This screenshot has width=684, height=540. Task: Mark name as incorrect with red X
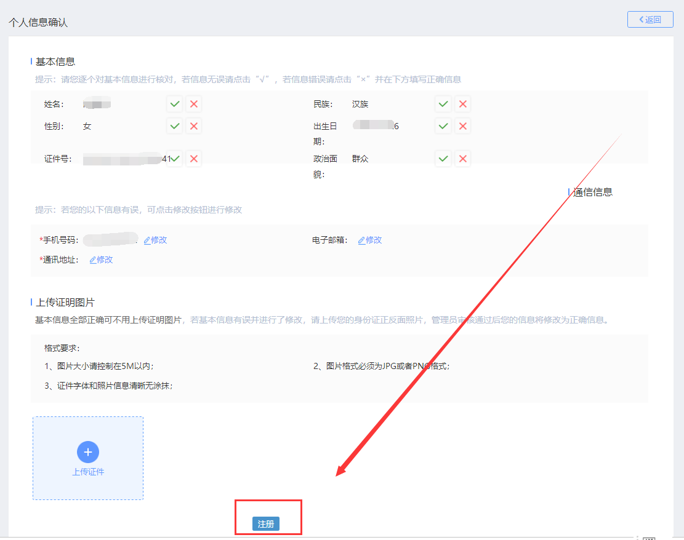[x=194, y=104]
